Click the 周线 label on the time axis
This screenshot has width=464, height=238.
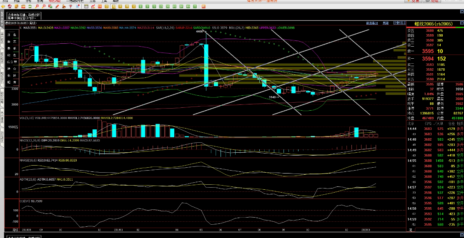click(x=16, y=229)
